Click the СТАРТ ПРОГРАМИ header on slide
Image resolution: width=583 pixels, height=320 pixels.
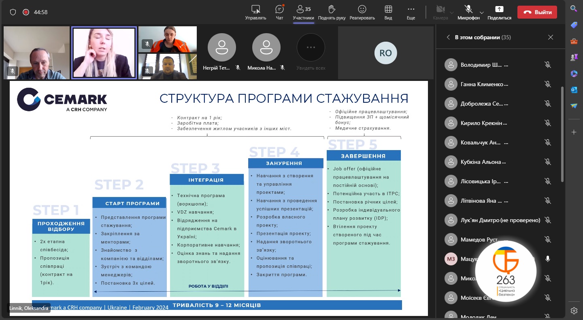tap(130, 203)
